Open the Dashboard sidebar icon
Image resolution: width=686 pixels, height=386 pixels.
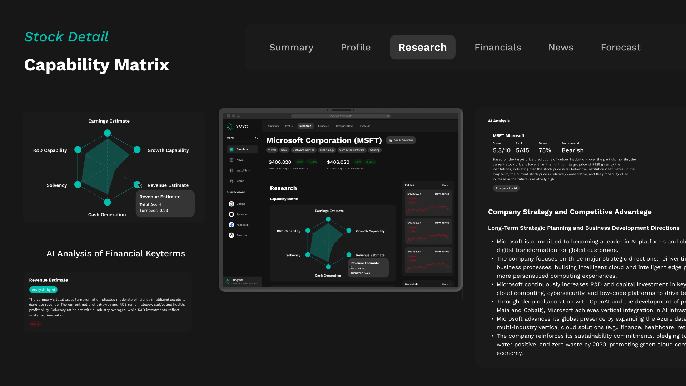(232, 149)
